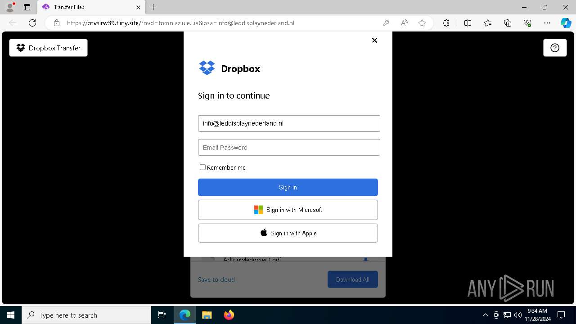
Task: Open the Copilot sidebar icon
Action: click(x=566, y=23)
